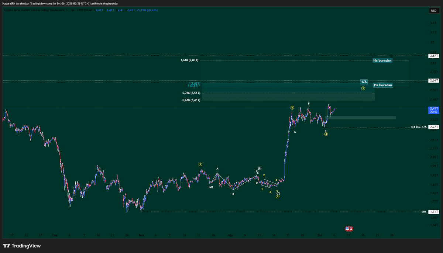Select the yellow circled wave 3 marker
Screen dimensions: 443x253
(292, 108)
